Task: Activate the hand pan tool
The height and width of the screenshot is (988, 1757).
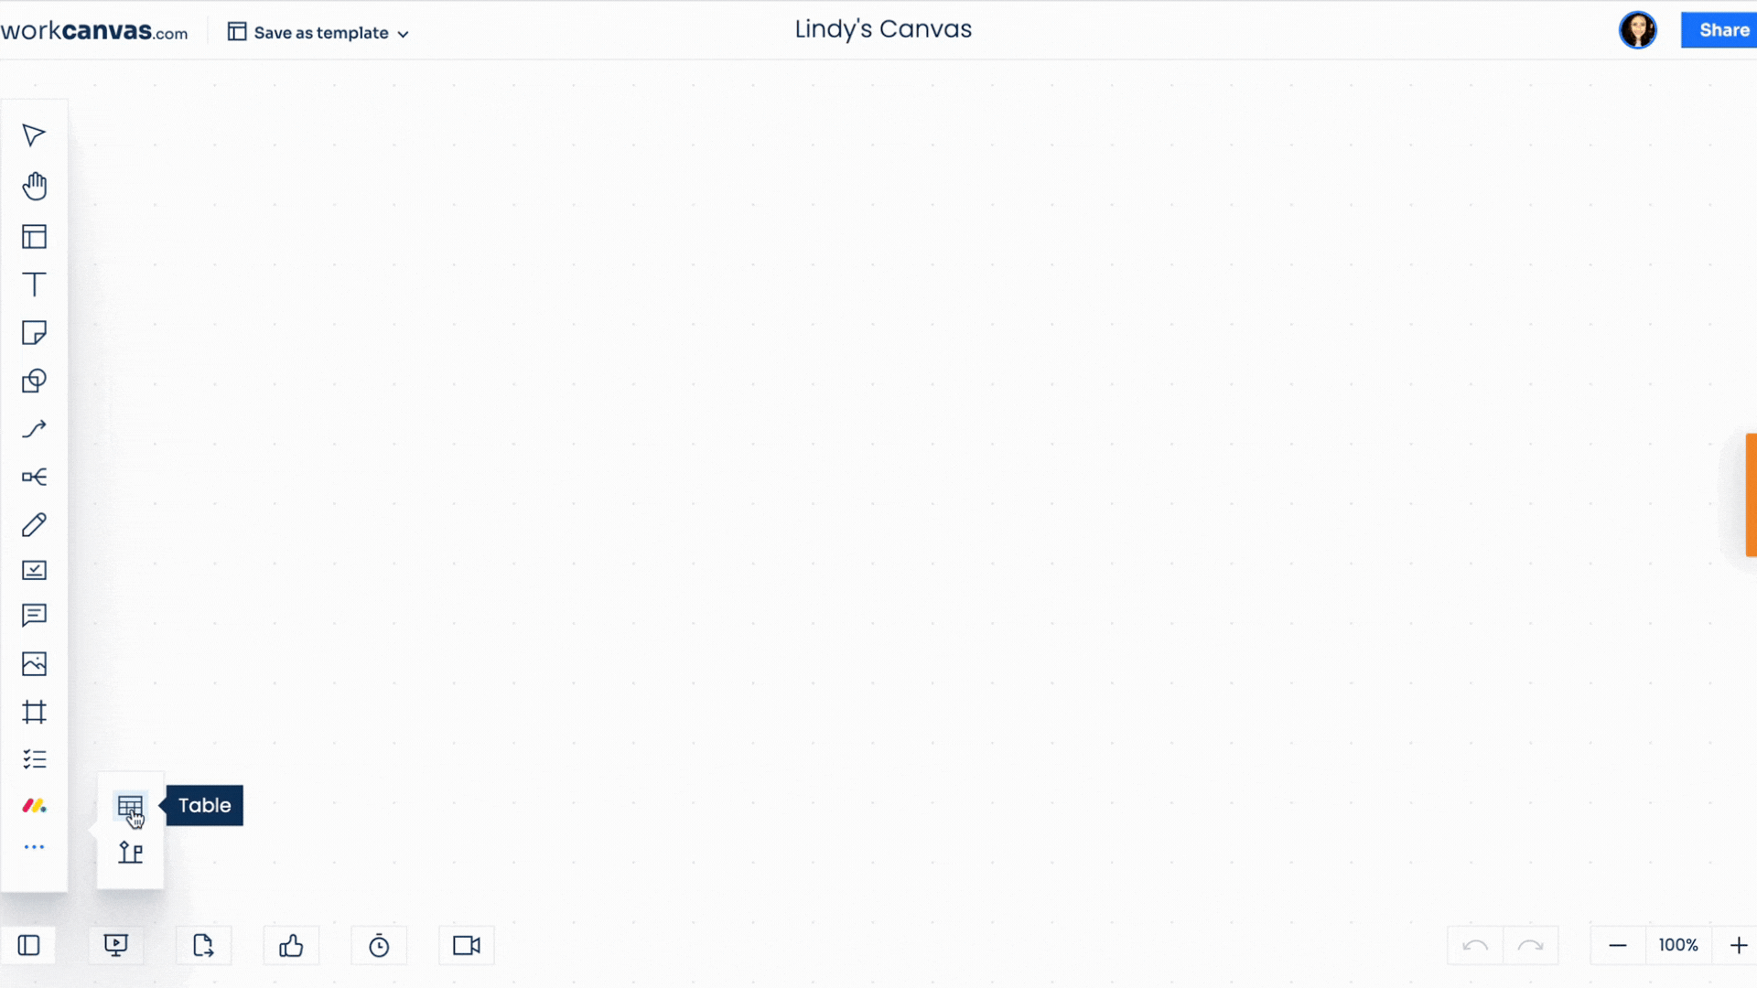Action: pyautogui.click(x=34, y=186)
